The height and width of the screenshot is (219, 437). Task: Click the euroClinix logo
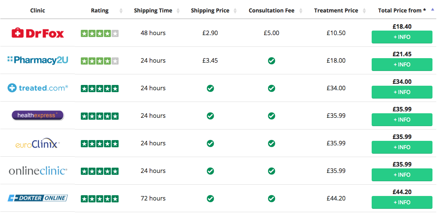tap(38, 143)
